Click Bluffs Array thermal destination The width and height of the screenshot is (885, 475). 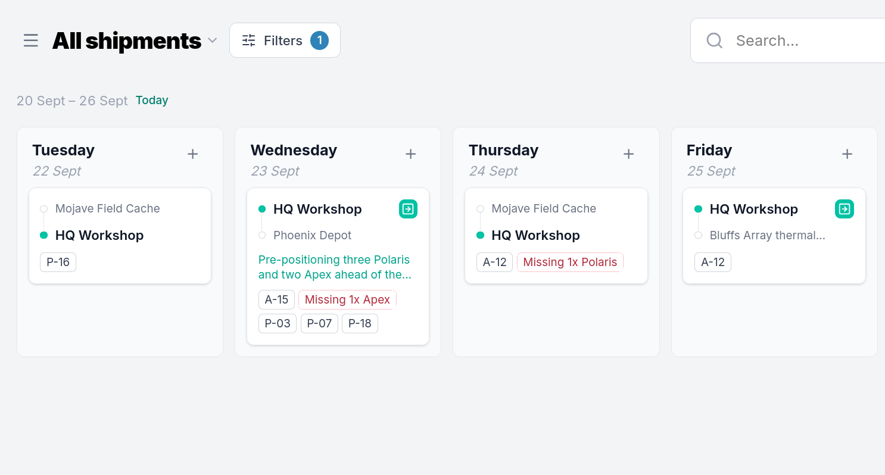(768, 235)
